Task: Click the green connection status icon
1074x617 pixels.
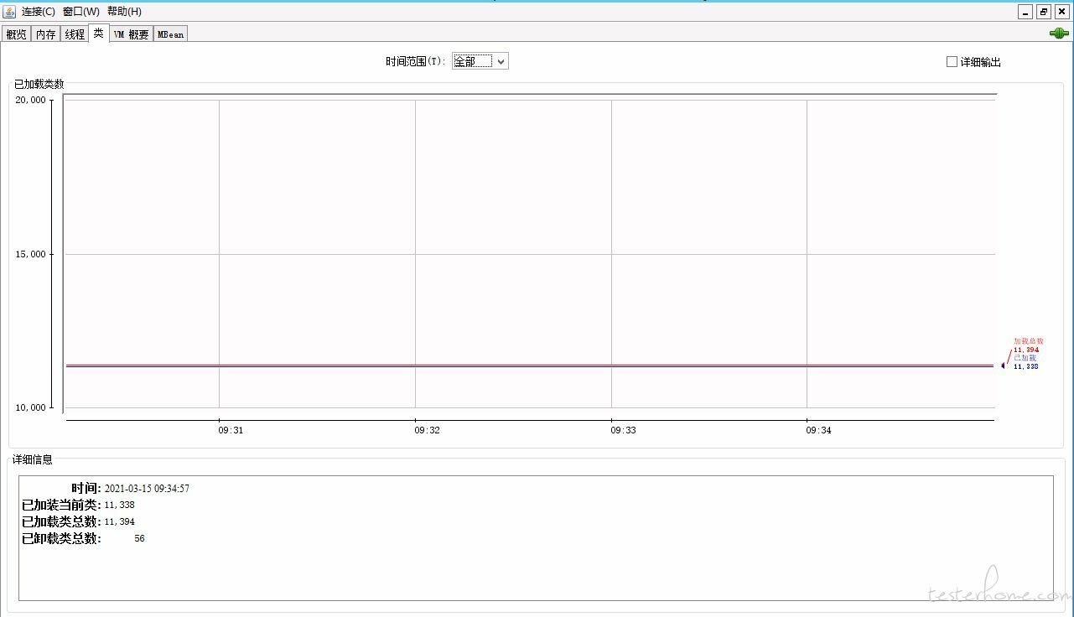Action: 1058,34
